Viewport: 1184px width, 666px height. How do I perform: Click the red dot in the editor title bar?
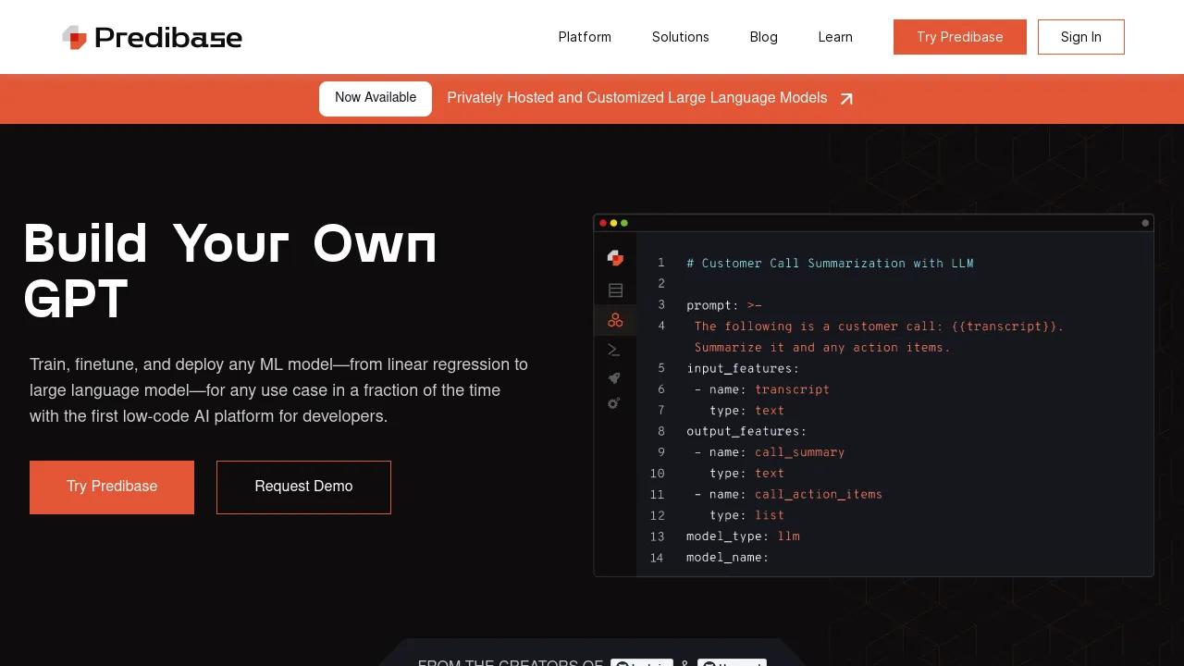tap(603, 223)
